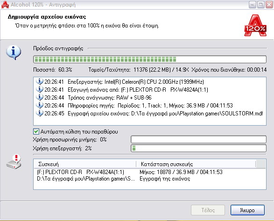
Task: Select the (F:) PLEXTOR CD-R device row
Action: (150, 172)
